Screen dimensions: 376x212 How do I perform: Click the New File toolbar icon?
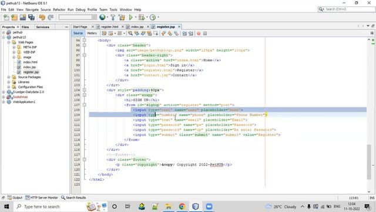pos(6,17)
